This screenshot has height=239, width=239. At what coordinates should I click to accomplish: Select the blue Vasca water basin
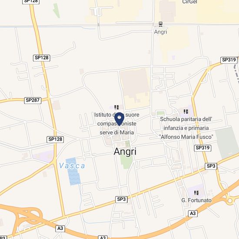73,172
